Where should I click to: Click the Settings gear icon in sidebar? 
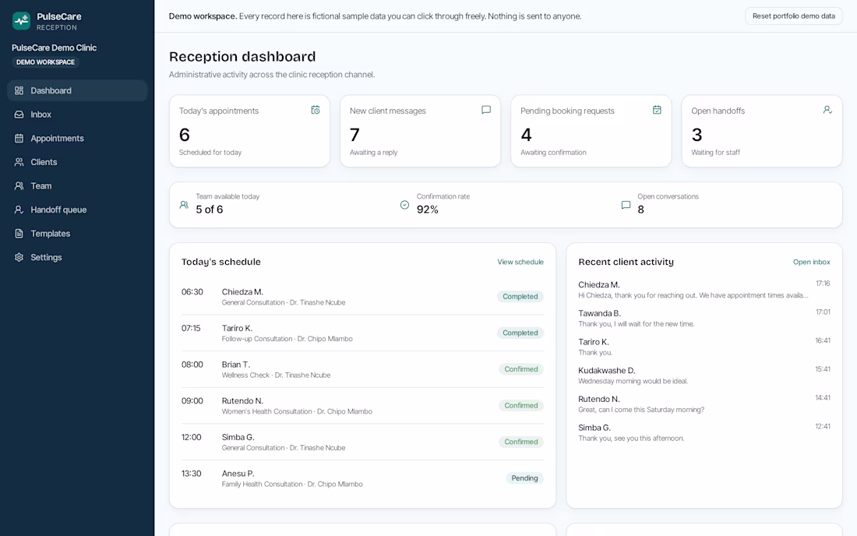click(x=19, y=257)
